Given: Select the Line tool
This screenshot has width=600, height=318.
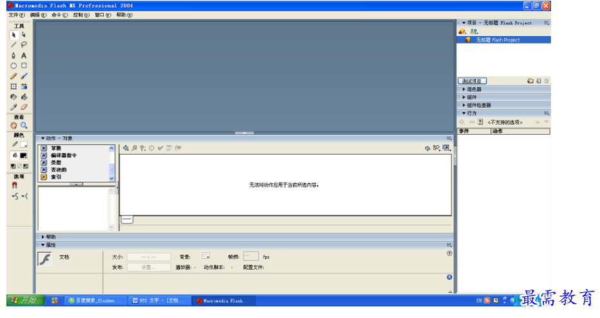Looking at the screenshot, I should pyautogui.click(x=14, y=45).
